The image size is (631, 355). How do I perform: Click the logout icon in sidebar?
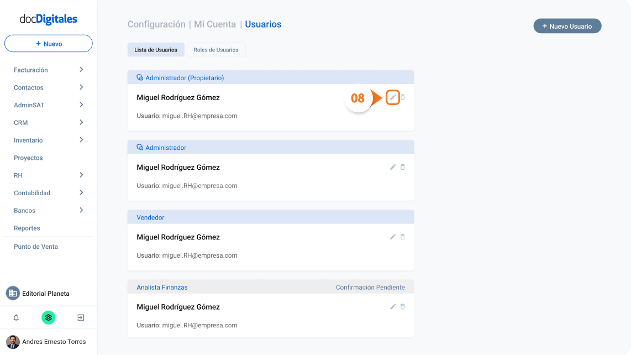pos(81,317)
